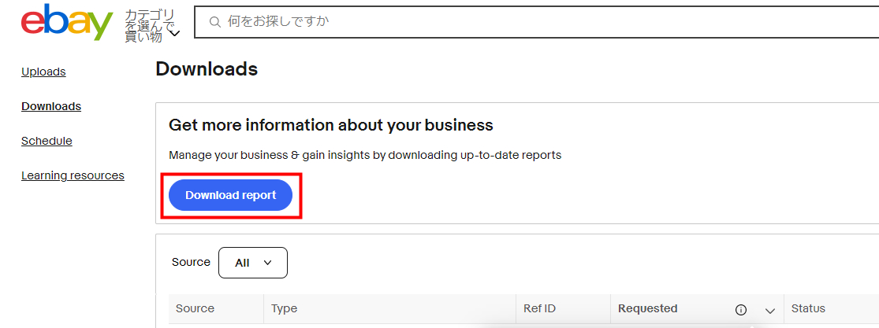Expand the chevron beside カテゴリを選んで買い物
879x328 pixels.
175,34
